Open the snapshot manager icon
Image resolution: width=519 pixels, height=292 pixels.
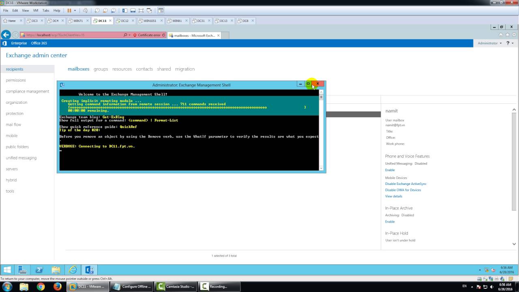[113, 11]
